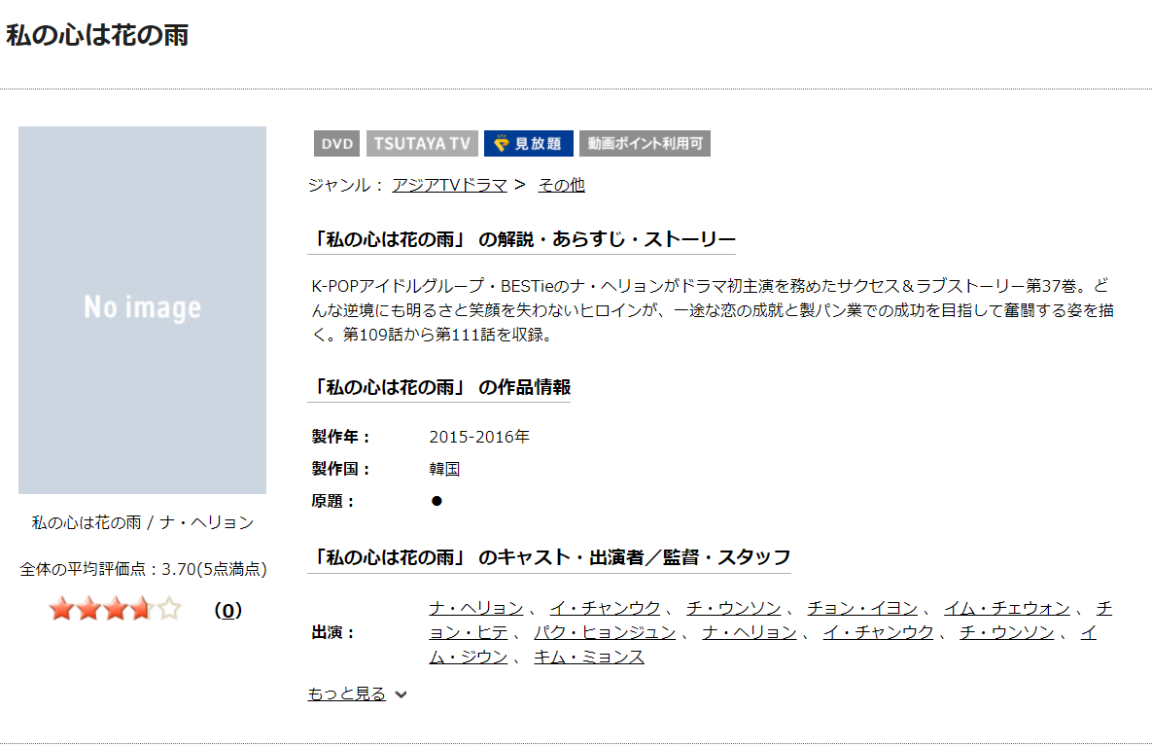Click the chevron arrow beside もっと見る

[x=401, y=694]
